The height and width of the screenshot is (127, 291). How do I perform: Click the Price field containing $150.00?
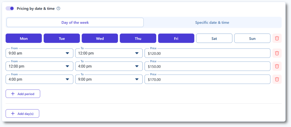207,66
